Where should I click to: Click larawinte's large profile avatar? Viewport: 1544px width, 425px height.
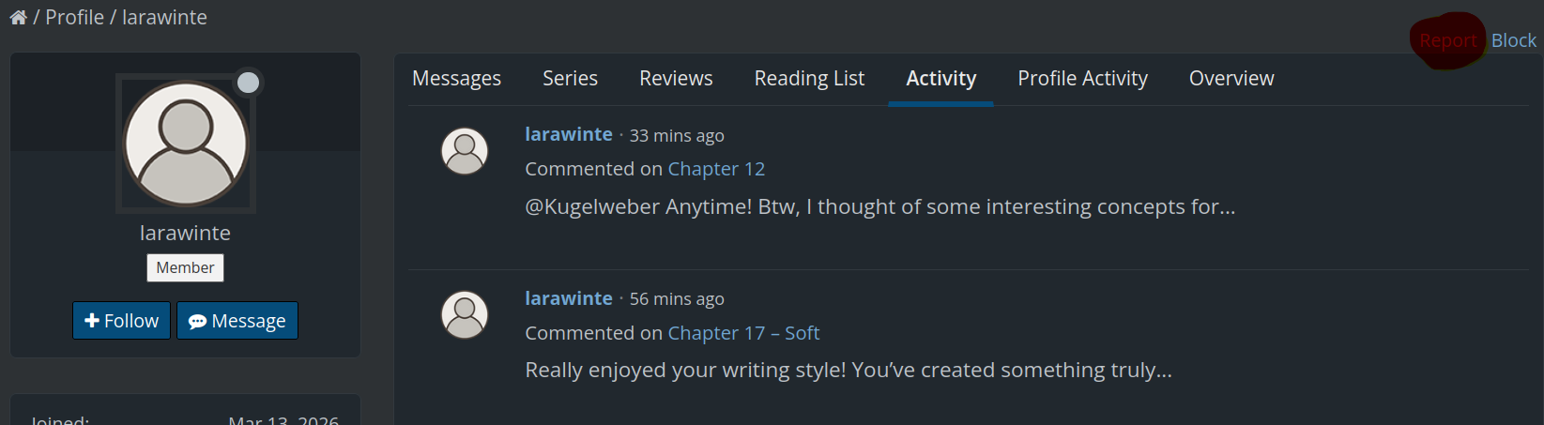pyautogui.click(x=186, y=144)
